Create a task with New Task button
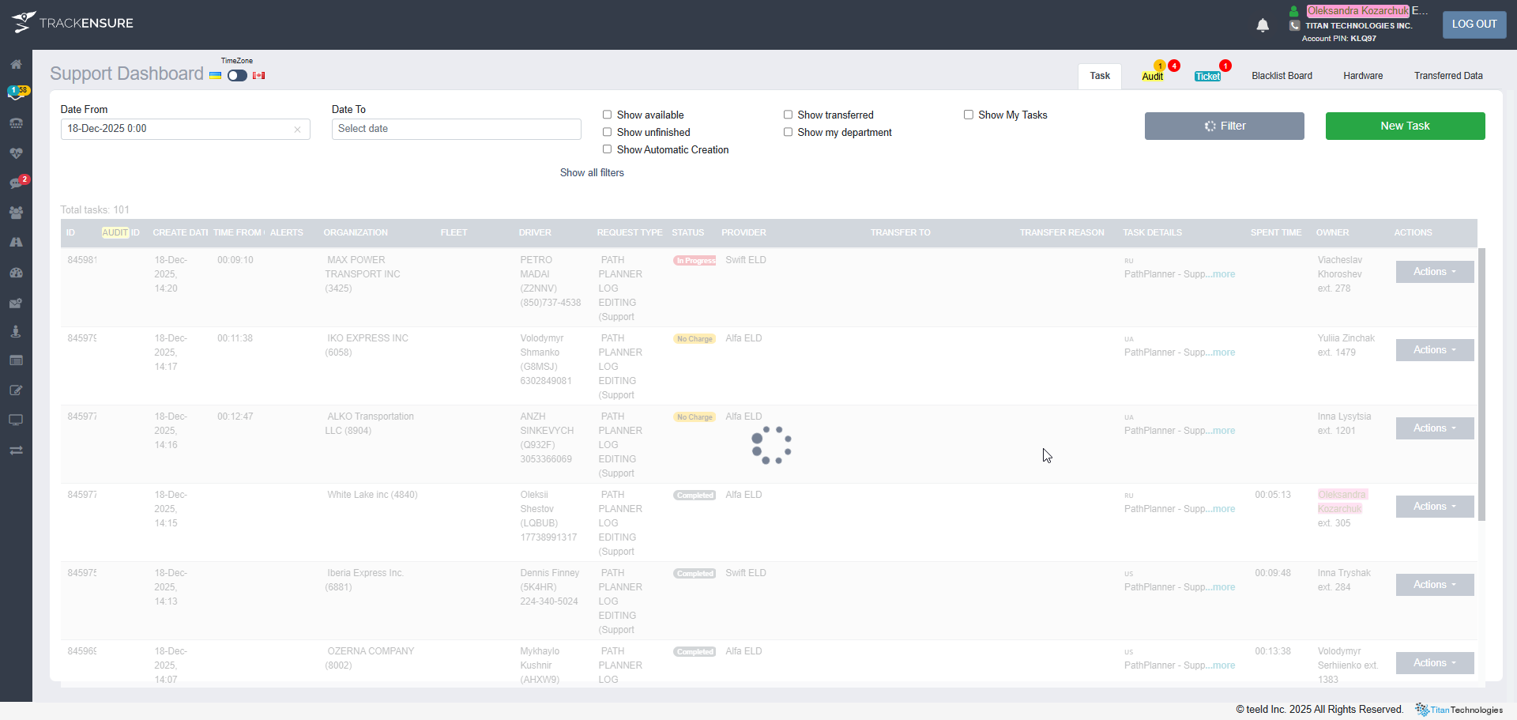1517x720 pixels. [1406, 126]
